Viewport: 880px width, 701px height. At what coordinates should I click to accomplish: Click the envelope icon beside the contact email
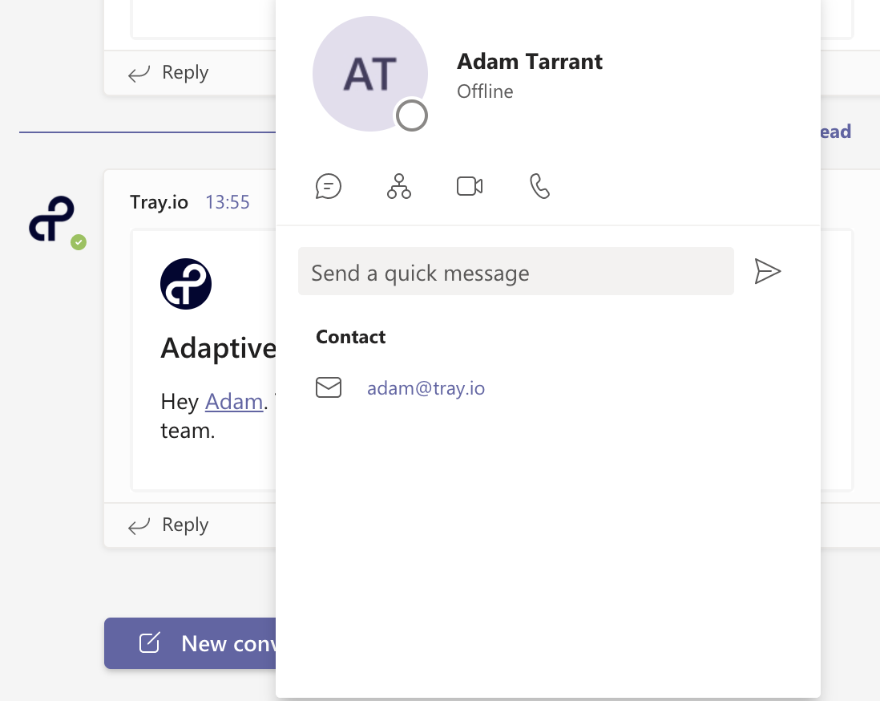[x=329, y=387]
